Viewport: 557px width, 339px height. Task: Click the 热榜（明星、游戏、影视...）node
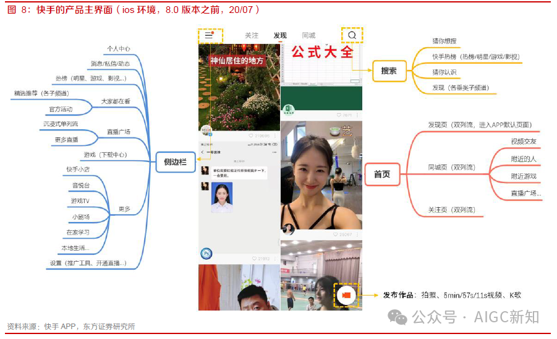tap(91, 79)
